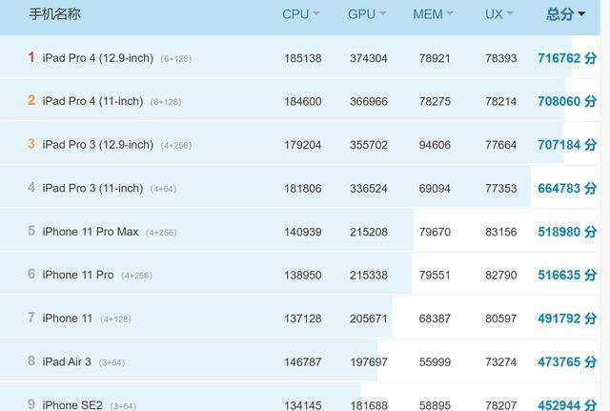Image resolution: width=610 pixels, height=411 pixels.
Task: Click UX score 77664
Action: click(500, 145)
